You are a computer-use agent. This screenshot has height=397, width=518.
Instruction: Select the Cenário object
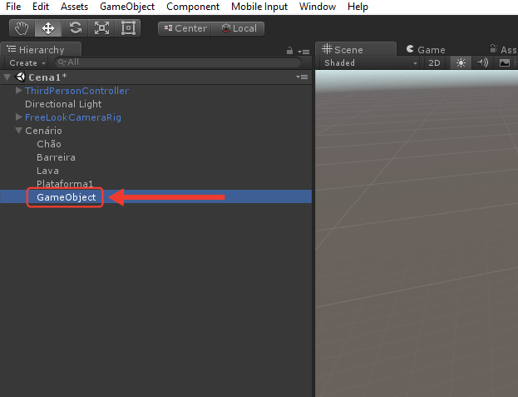[43, 131]
